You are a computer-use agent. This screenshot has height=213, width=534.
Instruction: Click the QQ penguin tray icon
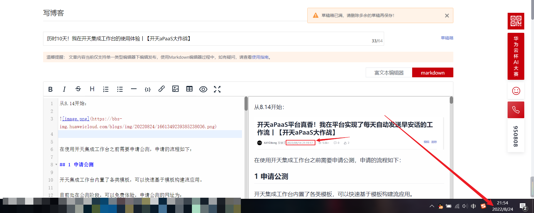(x=440, y=206)
